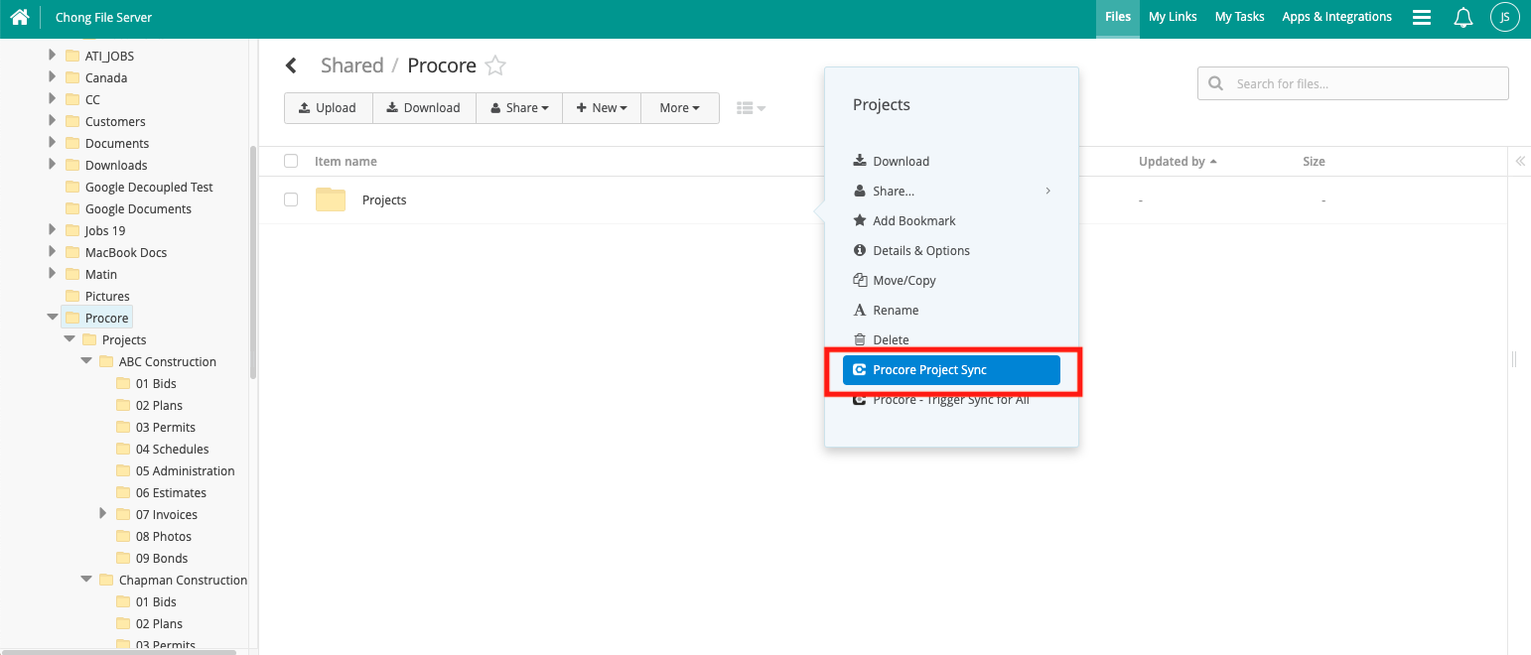The width and height of the screenshot is (1531, 655).
Task: Click the magnifying glass in the search box
Action: tap(1216, 82)
